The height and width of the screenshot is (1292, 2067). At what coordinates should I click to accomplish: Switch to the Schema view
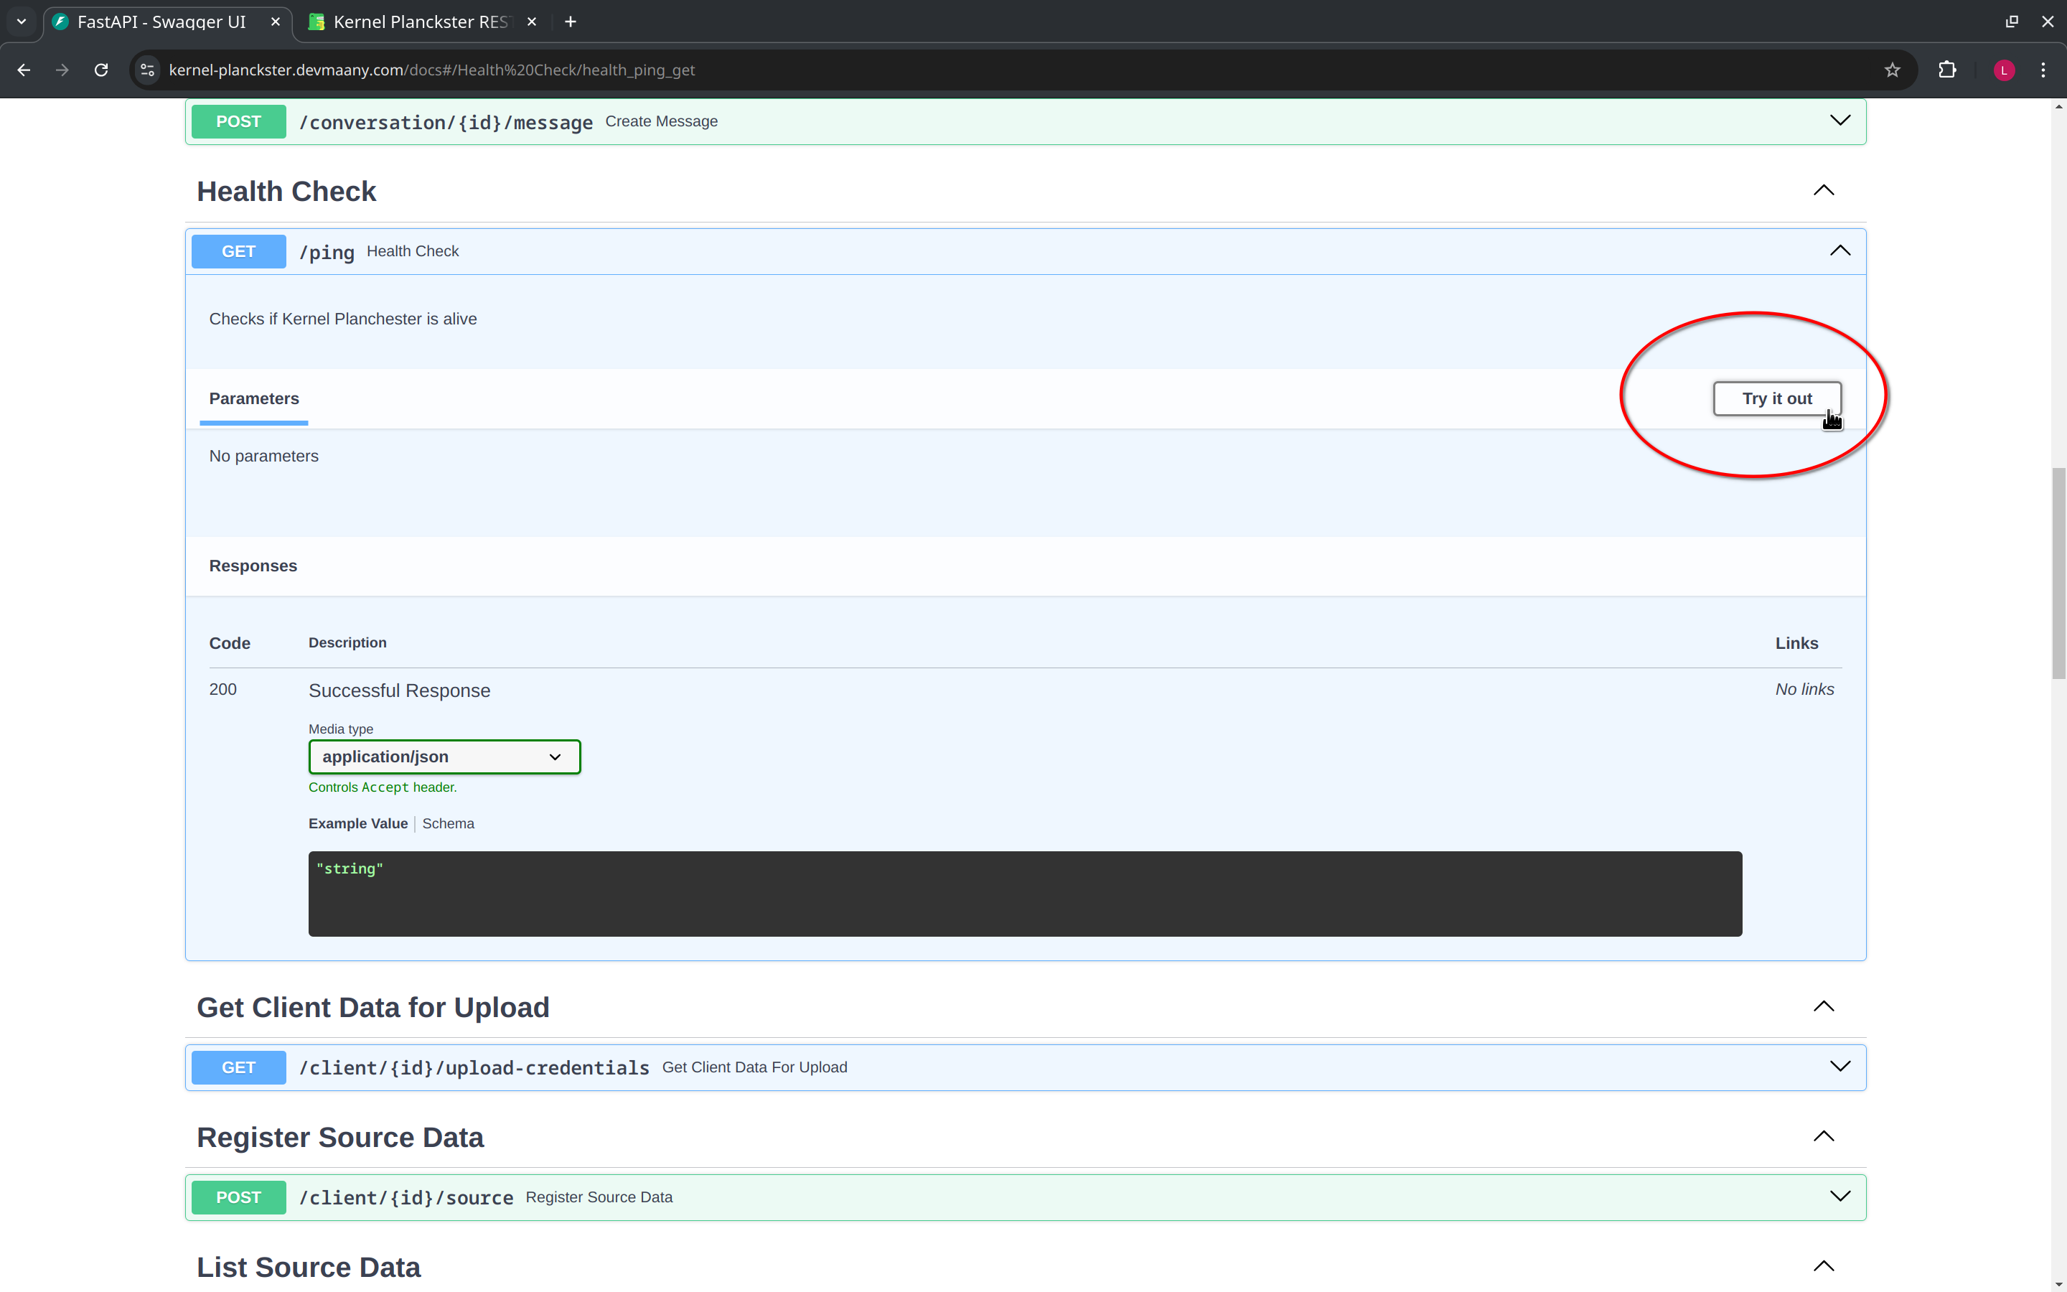[448, 824]
